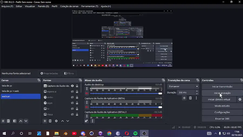243x137 pixels.
Task: Open transition properties three-dot menu
Action: point(196,98)
